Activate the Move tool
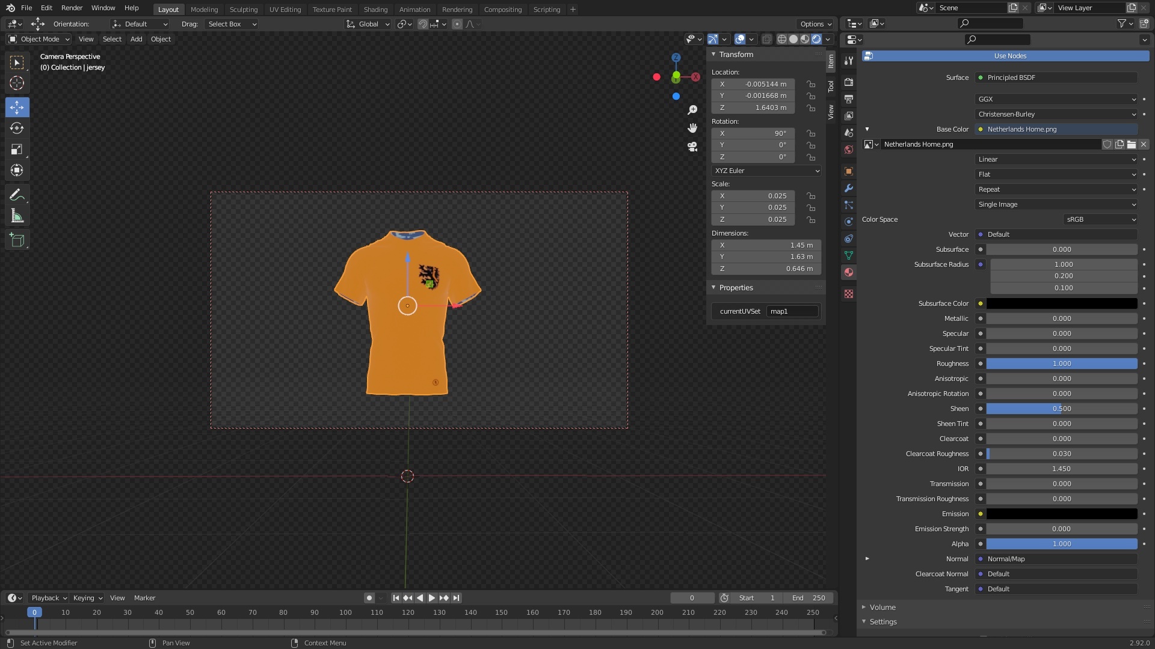The image size is (1155, 649). [17, 108]
